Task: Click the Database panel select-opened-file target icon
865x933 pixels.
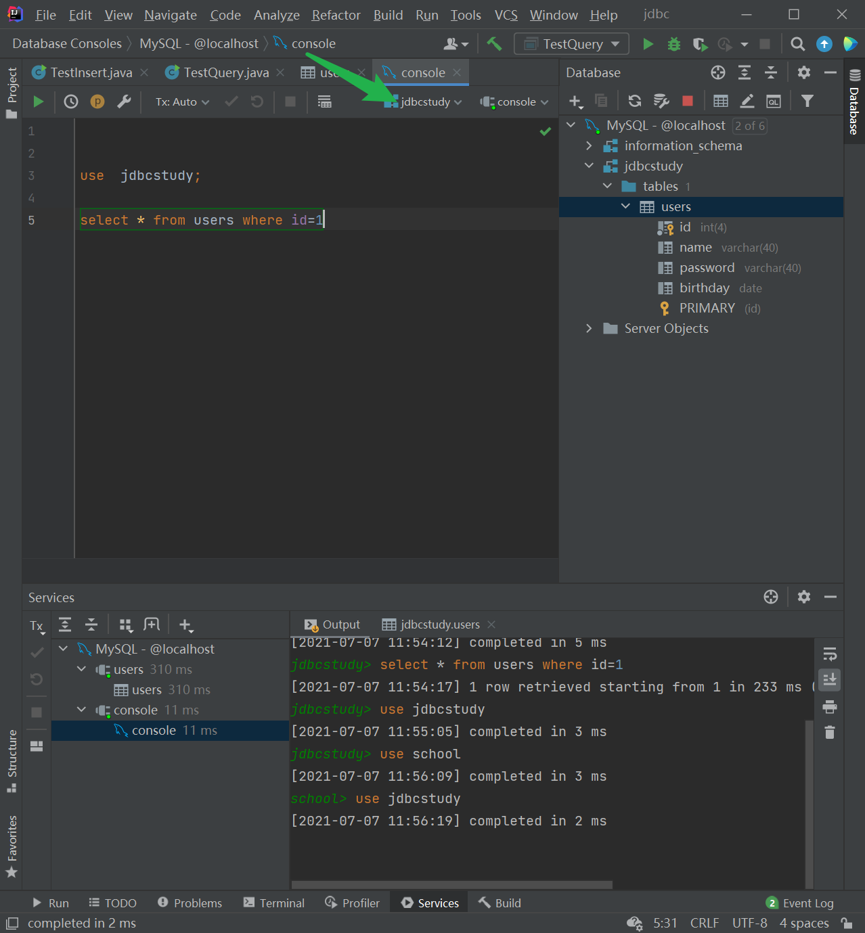Action: tap(718, 72)
